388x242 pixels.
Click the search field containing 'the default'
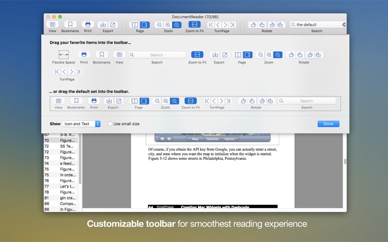click(316, 25)
